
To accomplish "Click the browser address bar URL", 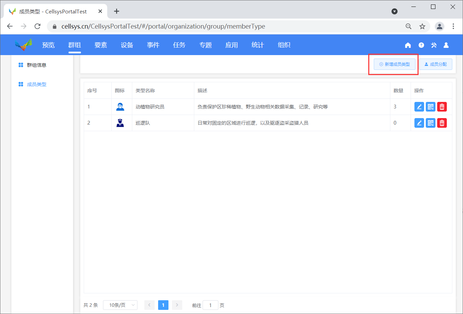I will coord(163,27).
